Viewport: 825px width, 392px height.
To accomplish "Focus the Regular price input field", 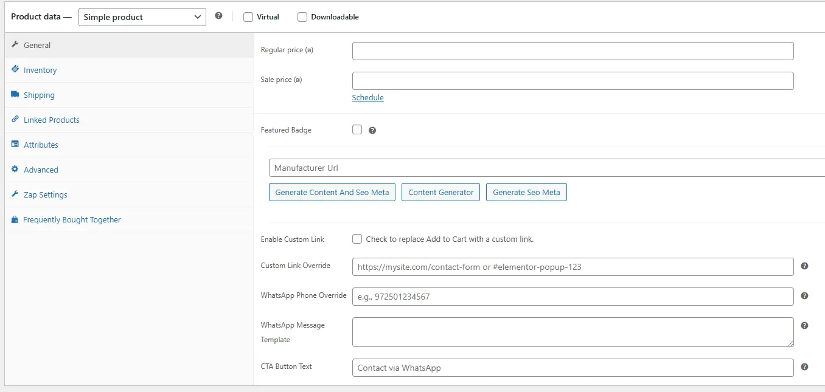I will click(x=573, y=51).
